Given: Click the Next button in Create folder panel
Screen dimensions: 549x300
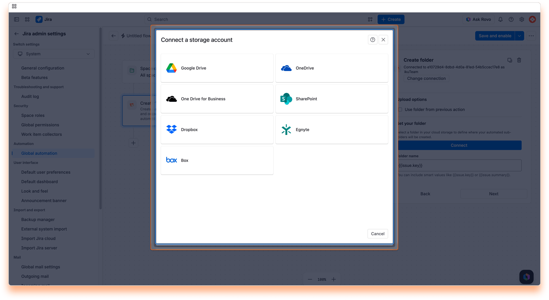Looking at the screenshot, I should [493, 194].
